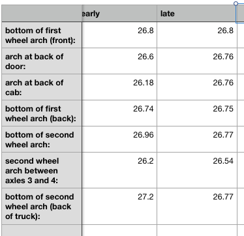Select row header 'bottom of first wheel arch (back):'
This screenshot has width=244, height=236.
click(42, 113)
